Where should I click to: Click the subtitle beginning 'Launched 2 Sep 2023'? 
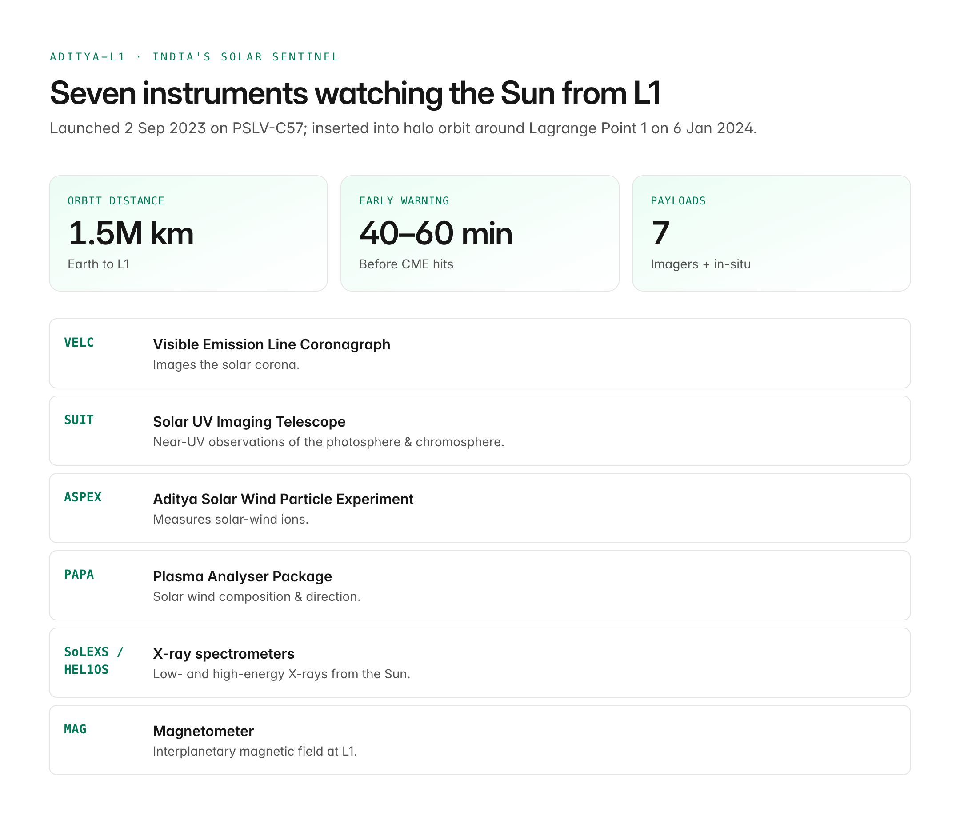(403, 128)
